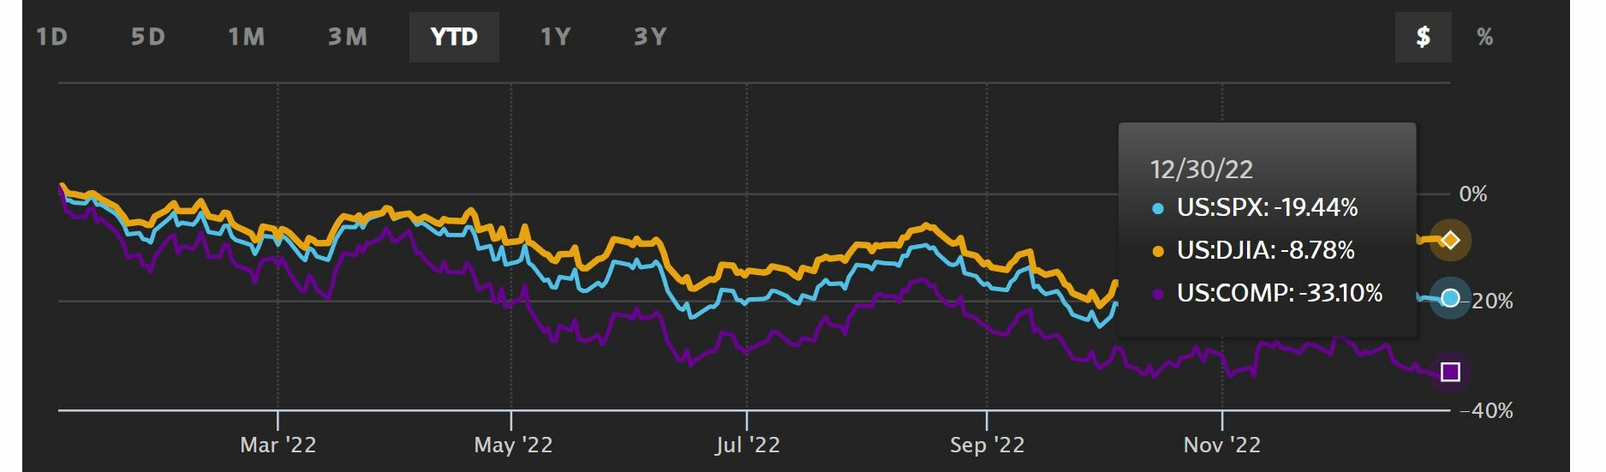Click the US:DJIA: -8.78% tooltip entry
1606x472 pixels.
(x=1266, y=250)
